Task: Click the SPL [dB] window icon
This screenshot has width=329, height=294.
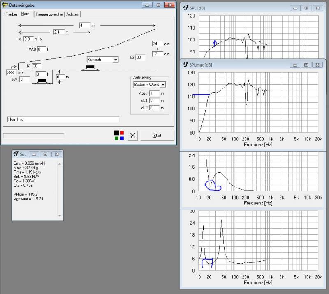Action: [186, 8]
